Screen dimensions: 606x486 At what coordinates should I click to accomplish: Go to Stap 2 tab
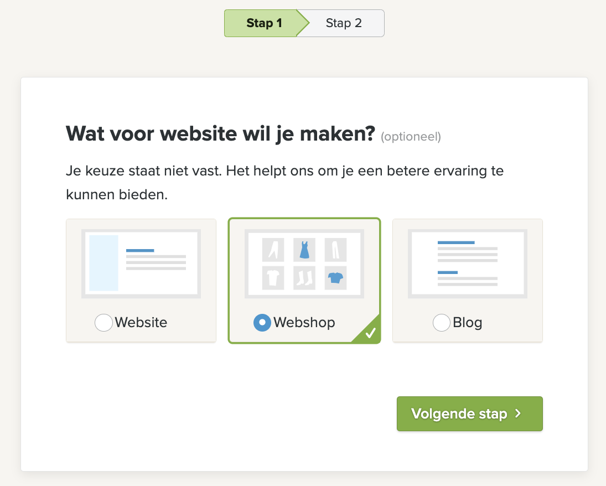click(344, 23)
